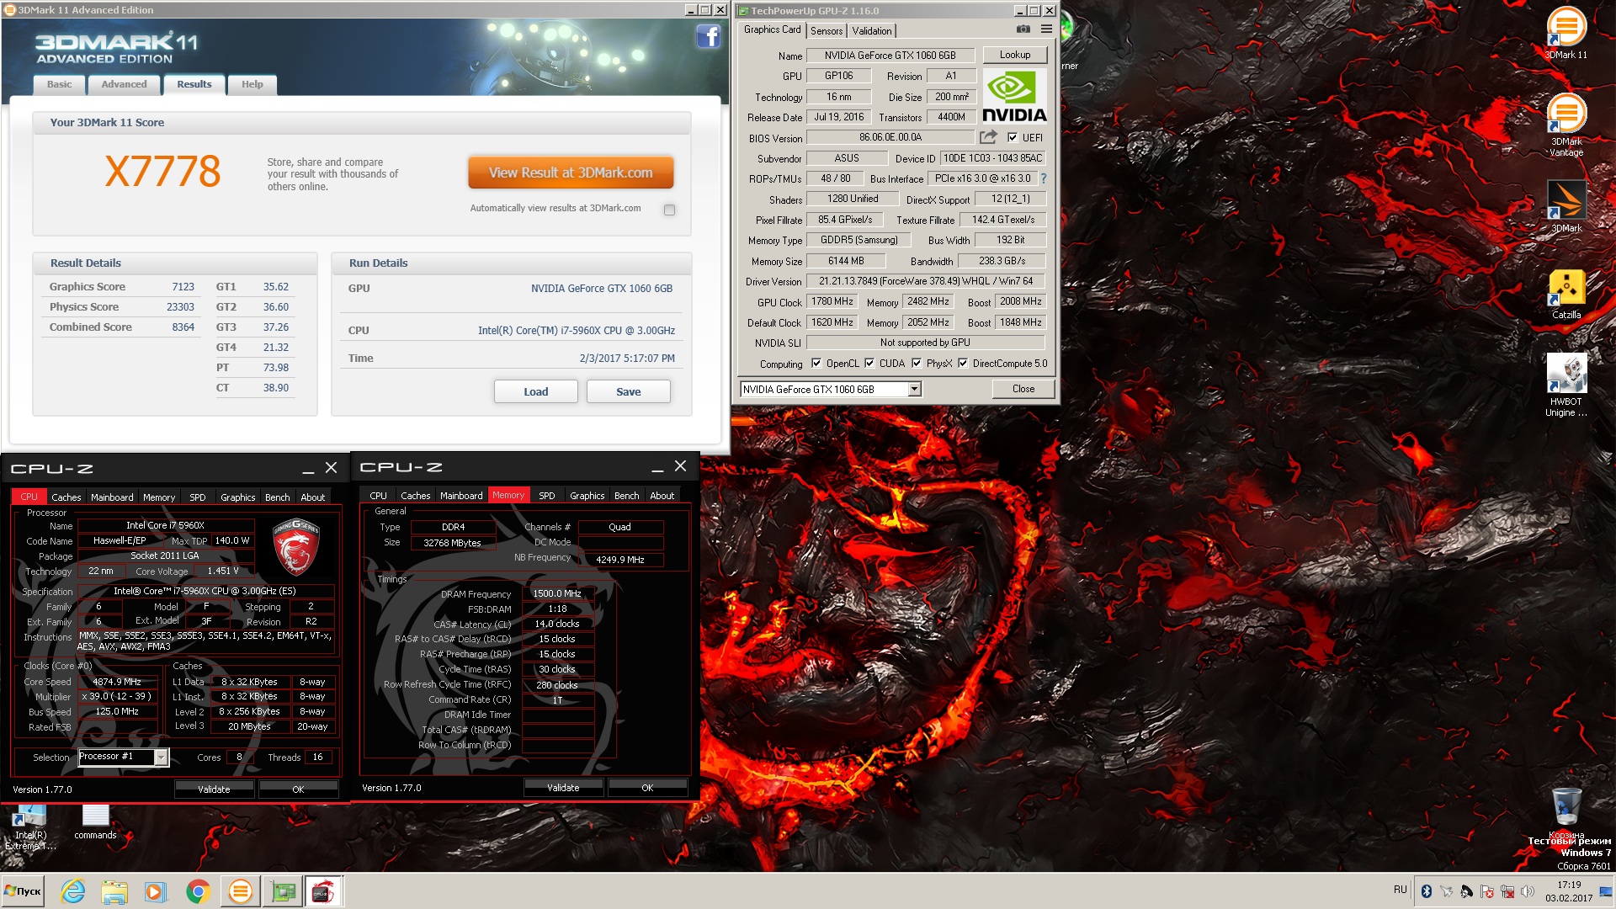Open the volume speaker tray icon
This screenshot has width=1616, height=909.
tap(1528, 891)
